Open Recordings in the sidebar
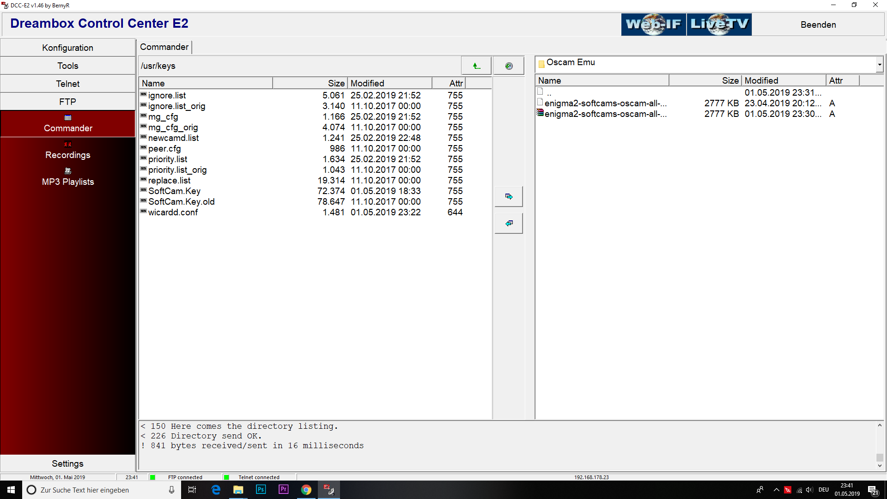The width and height of the screenshot is (887, 499). point(68,151)
